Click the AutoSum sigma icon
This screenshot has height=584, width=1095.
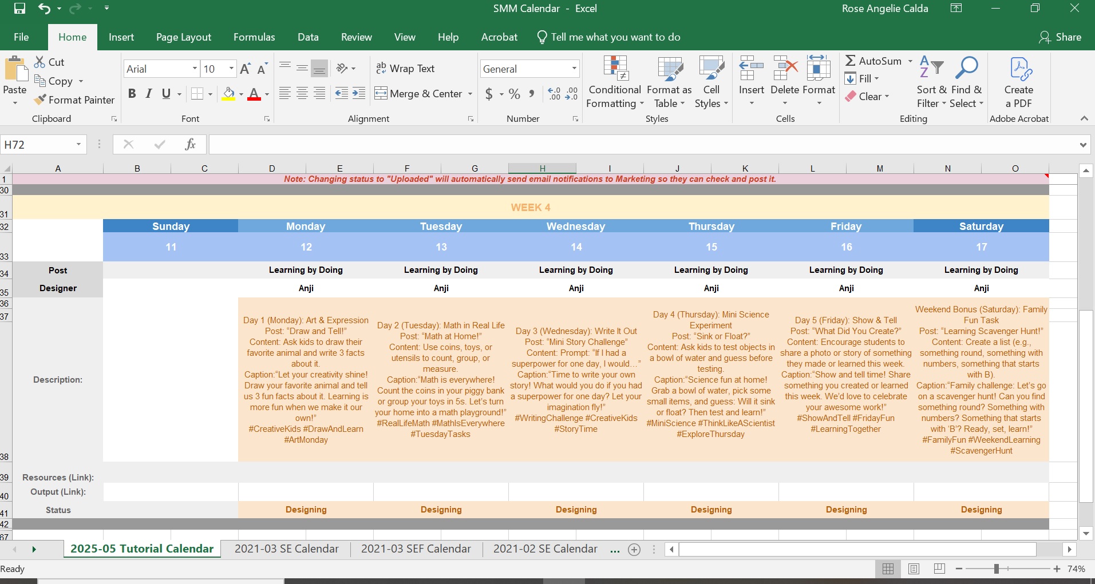click(x=851, y=61)
